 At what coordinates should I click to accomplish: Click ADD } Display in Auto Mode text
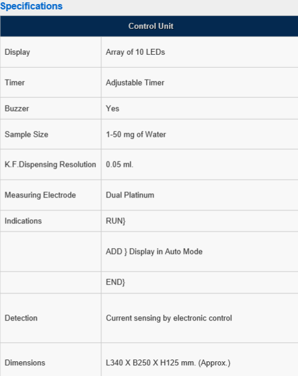(x=154, y=252)
